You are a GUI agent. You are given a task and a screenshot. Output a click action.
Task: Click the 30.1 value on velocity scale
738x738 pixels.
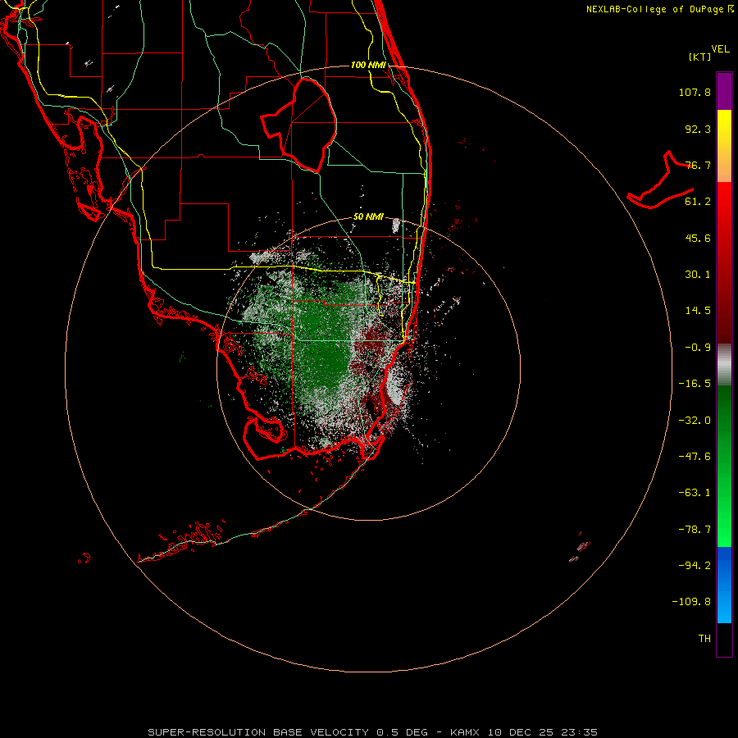click(x=698, y=275)
